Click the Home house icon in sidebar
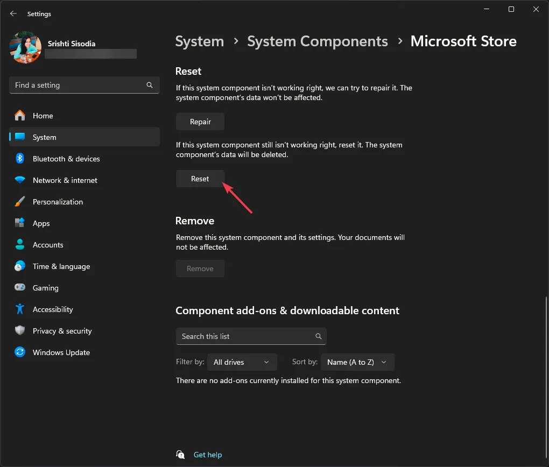The width and height of the screenshot is (549, 467). click(20, 116)
